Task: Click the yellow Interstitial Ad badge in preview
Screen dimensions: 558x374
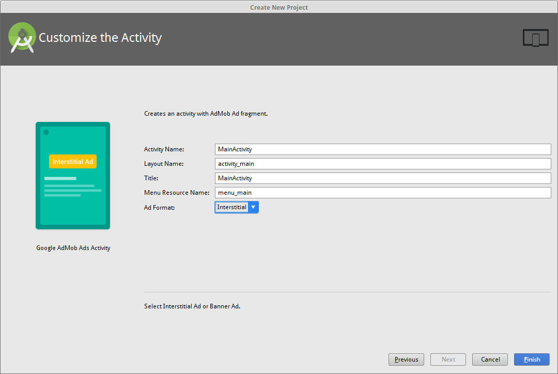Action: (72, 161)
